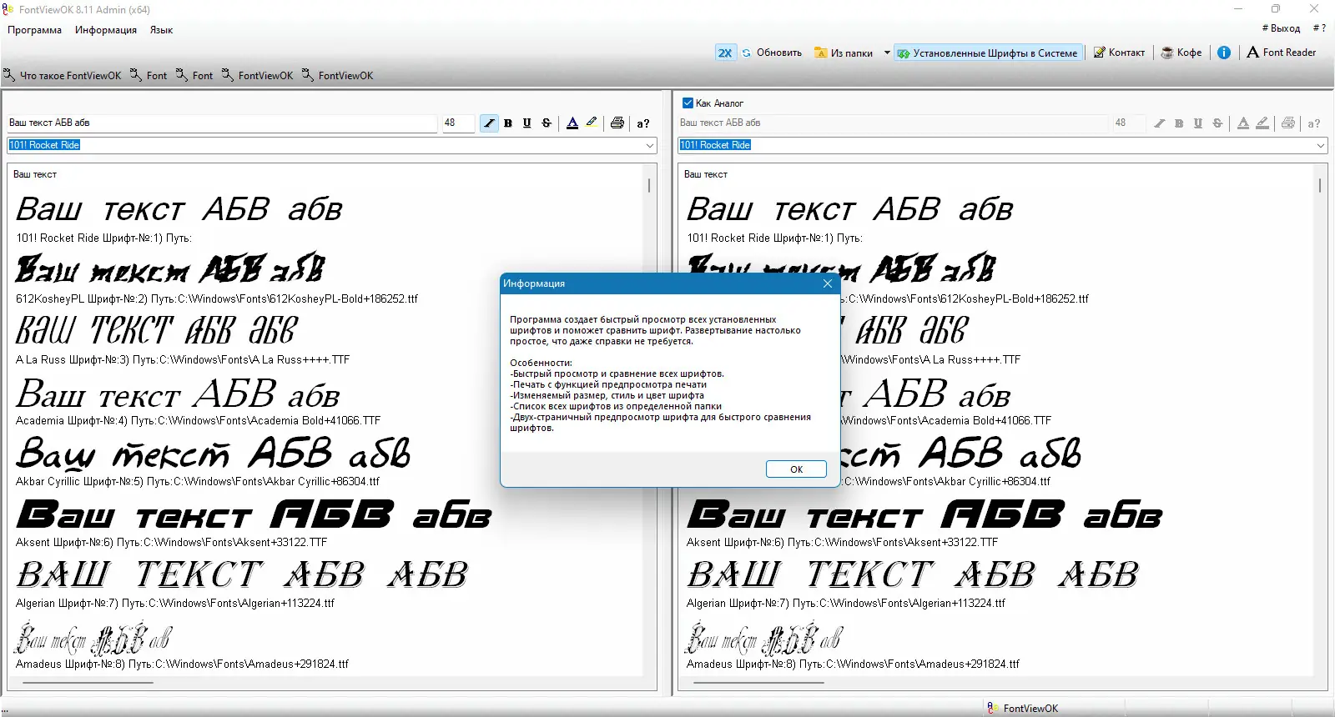Click the # ? help menu item
This screenshot has height=717, width=1335.
pyautogui.click(x=1319, y=28)
